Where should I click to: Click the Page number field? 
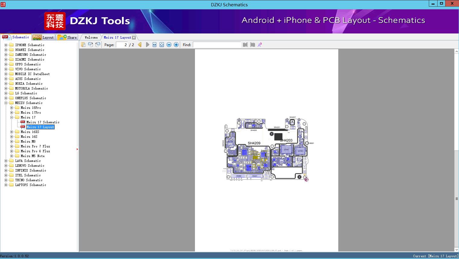tap(122, 45)
